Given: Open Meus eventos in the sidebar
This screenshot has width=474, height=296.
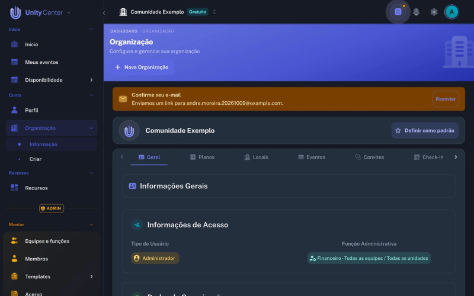Looking at the screenshot, I should (52, 62).
